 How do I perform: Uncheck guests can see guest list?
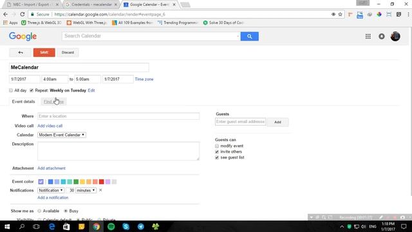(x=217, y=157)
